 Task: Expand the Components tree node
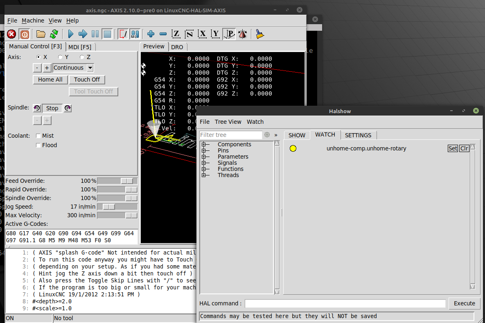(x=203, y=144)
